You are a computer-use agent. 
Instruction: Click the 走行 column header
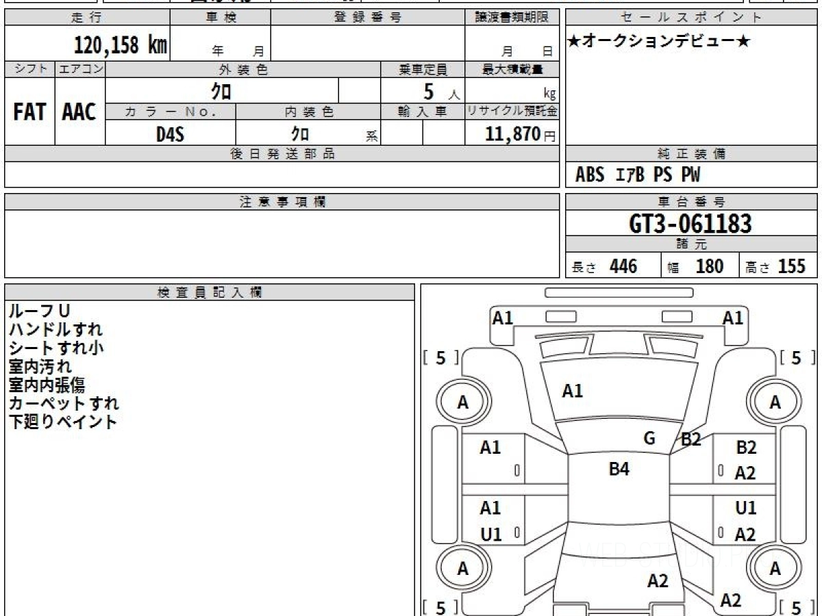(x=86, y=18)
